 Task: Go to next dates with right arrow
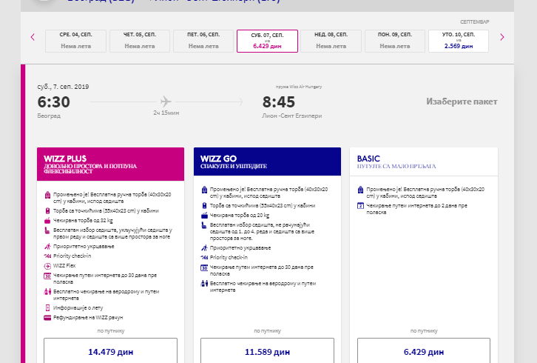point(502,37)
